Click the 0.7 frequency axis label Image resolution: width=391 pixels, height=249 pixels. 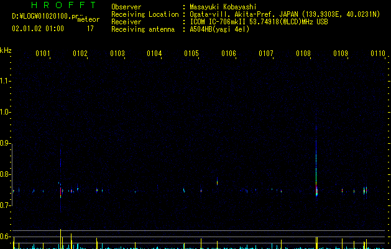coord(5,205)
